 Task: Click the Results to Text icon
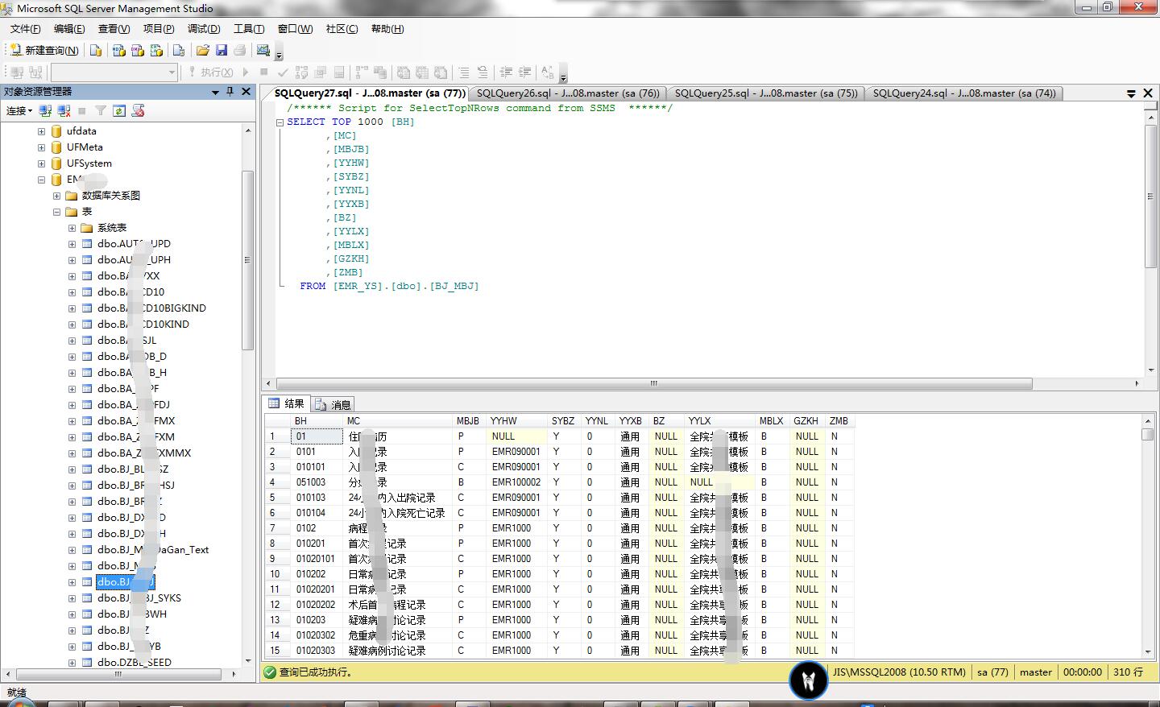[x=403, y=72]
